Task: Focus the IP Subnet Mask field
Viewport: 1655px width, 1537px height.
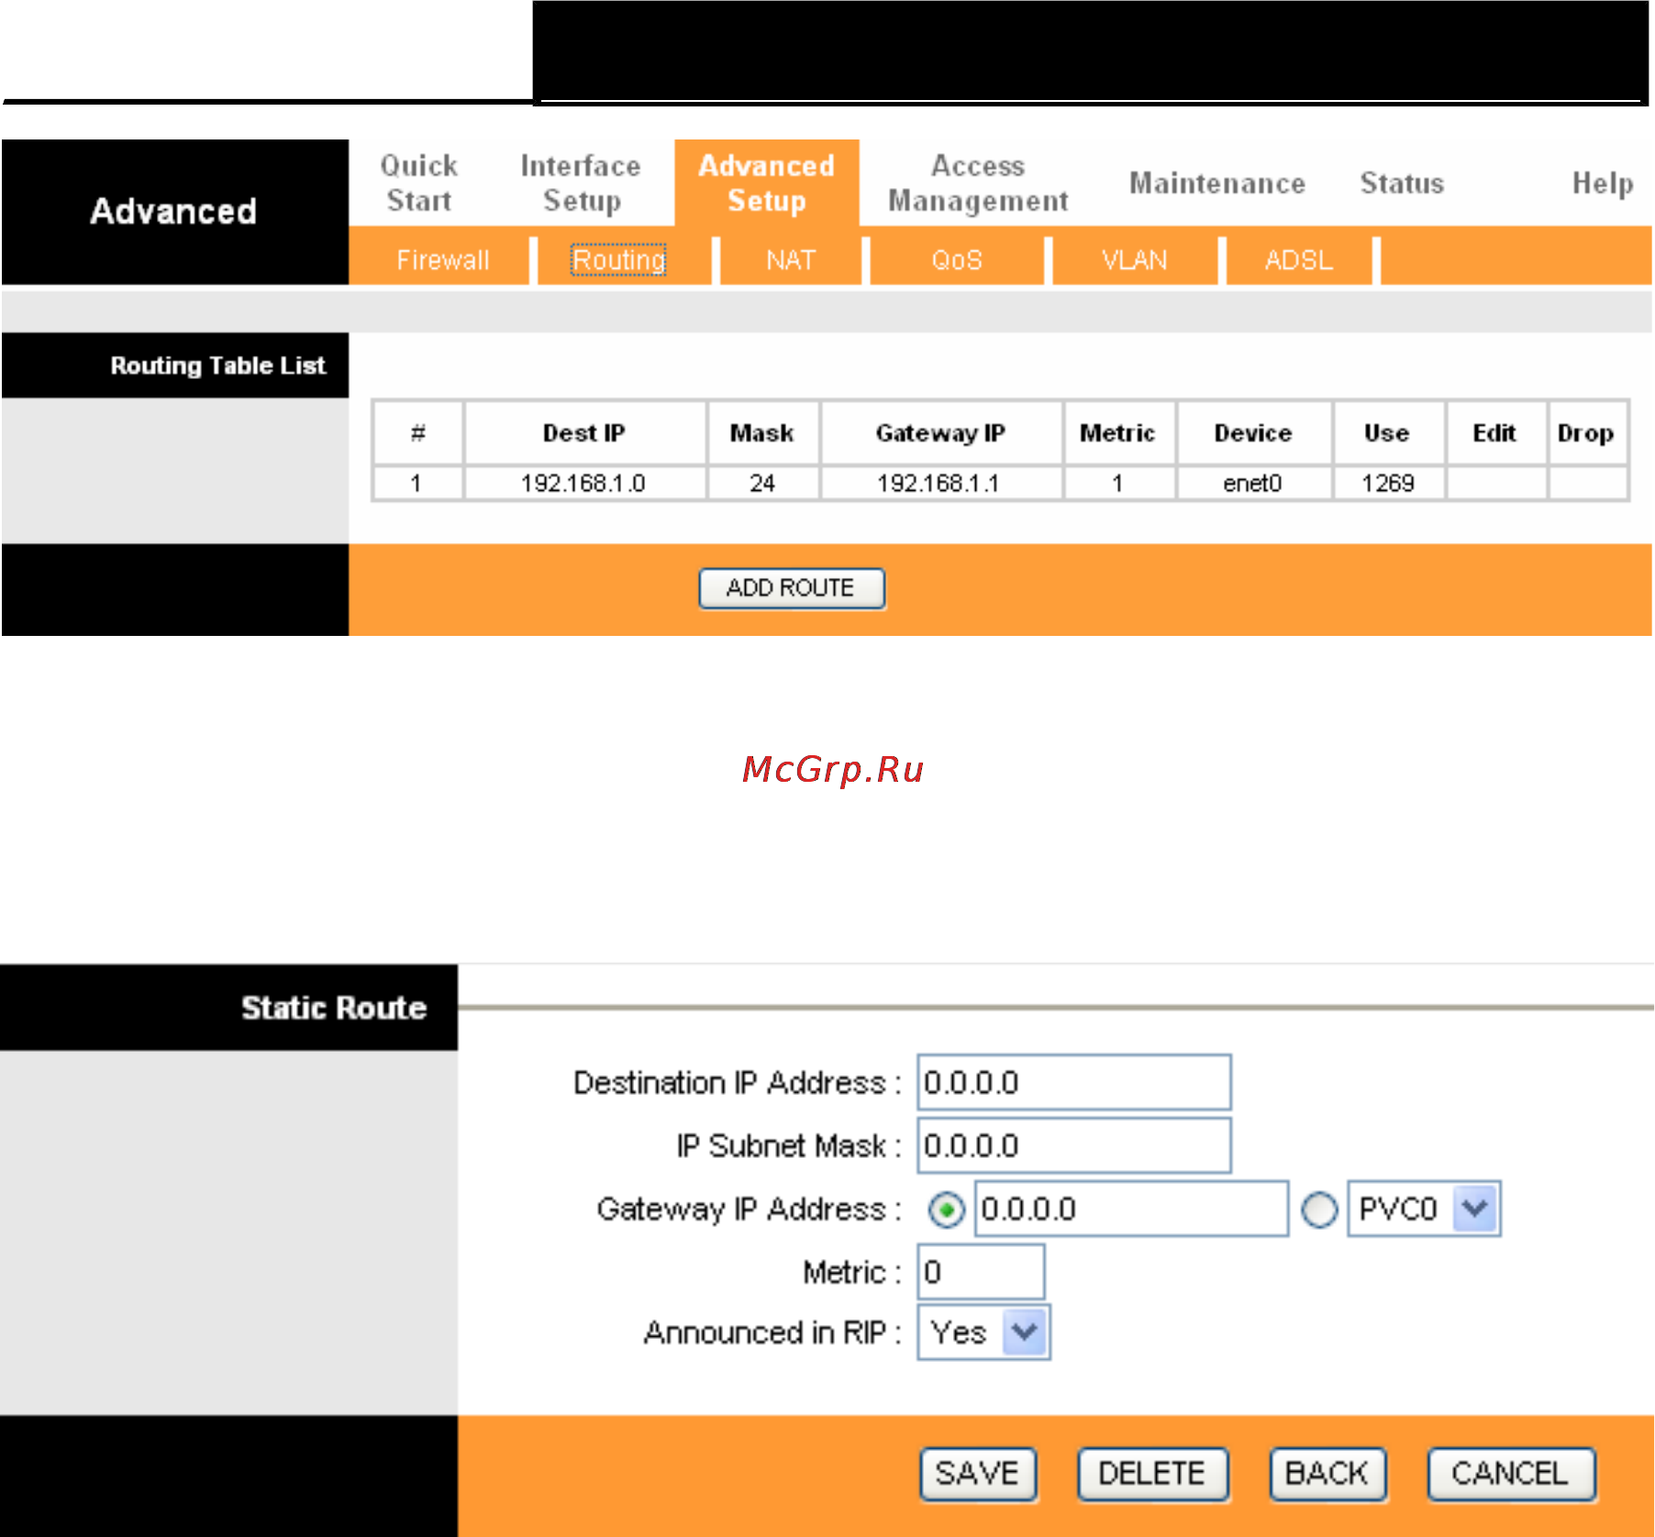Action: (x=1074, y=1145)
